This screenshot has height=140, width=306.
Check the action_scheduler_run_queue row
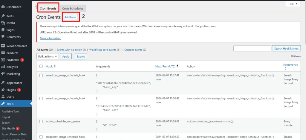pyautogui.click(x=41, y=121)
